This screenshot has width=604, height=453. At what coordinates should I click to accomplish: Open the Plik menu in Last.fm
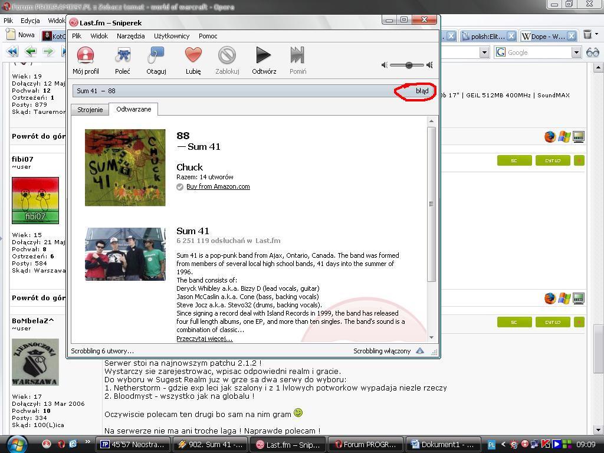77,36
